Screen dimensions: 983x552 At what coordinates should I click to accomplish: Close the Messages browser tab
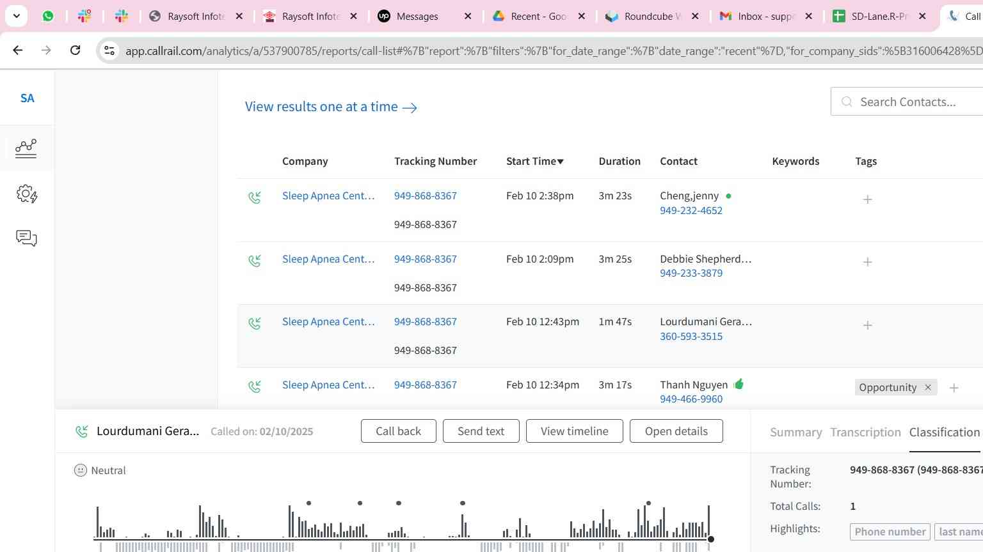(x=468, y=16)
